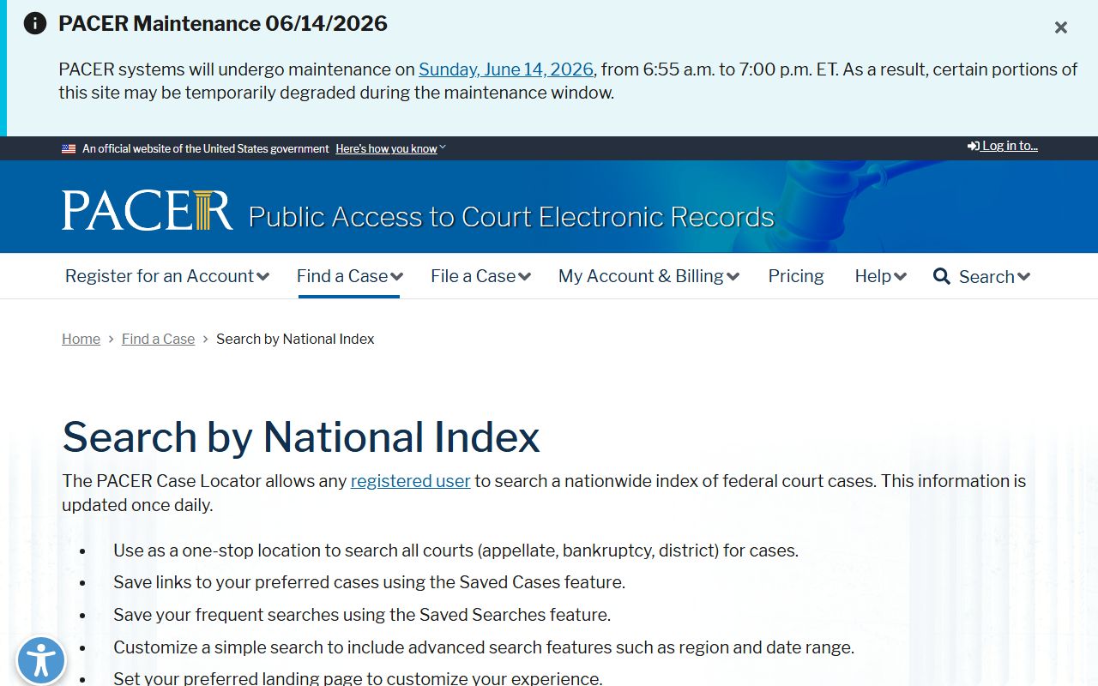This screenshot has height=686, width=1098.
Task: Click the US flag icon
Action: (69, 148)
